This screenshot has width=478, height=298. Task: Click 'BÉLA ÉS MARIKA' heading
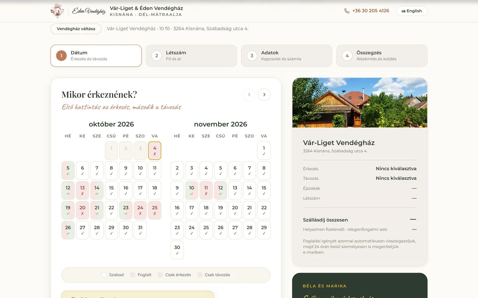(x=324, y=286)
